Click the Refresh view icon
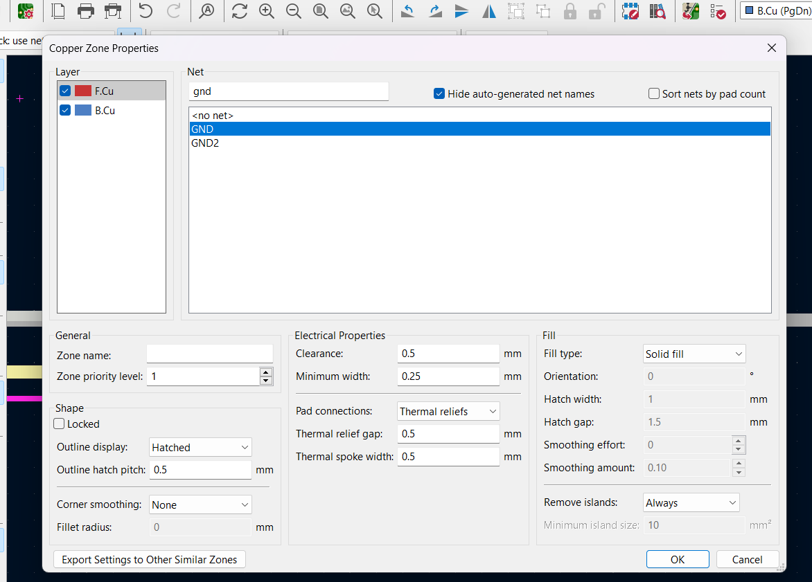Screen dimensions: 812x582 coord(240,11)
